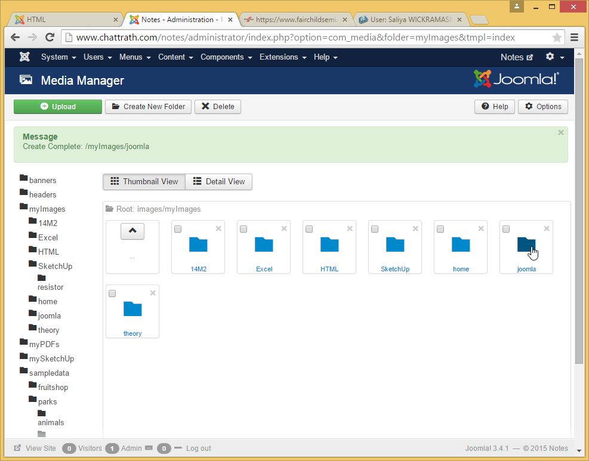Open the Chrome hamburger menu icon
Image resolution: width=589 pixels, height=461 pixels.
coord(574,38)
